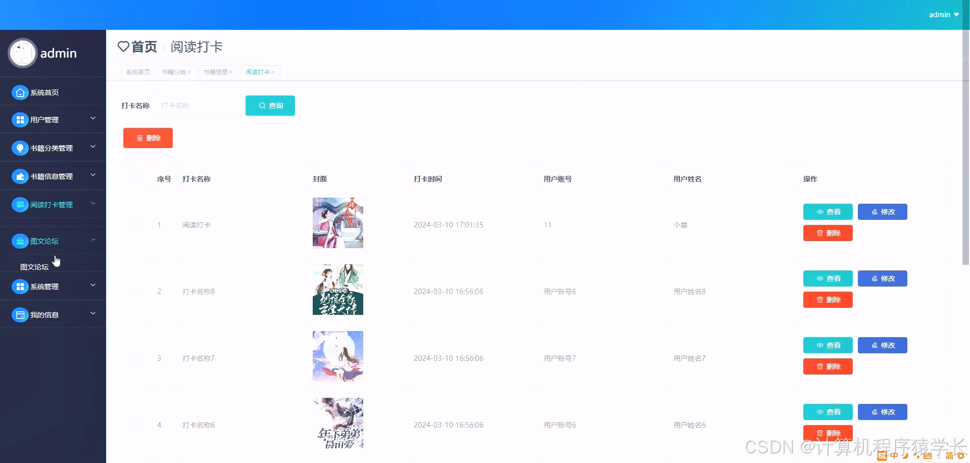Click 查看 for the 打卡名称6 row
This screenshot has height=463, width=970.
pos(828,412)
